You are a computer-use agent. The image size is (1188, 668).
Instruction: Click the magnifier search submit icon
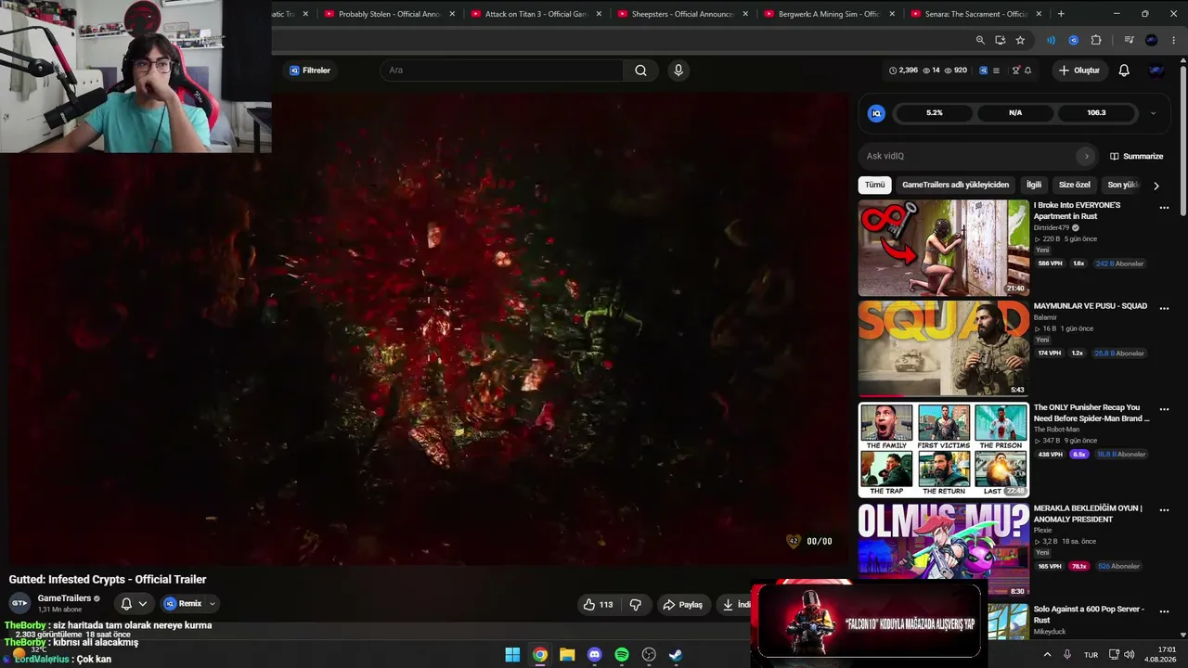coord(640,71)
